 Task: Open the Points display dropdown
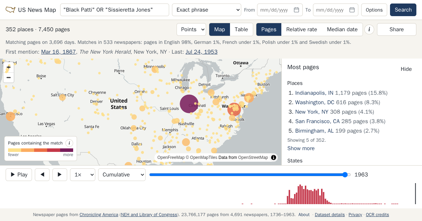(x=191, y=29)
